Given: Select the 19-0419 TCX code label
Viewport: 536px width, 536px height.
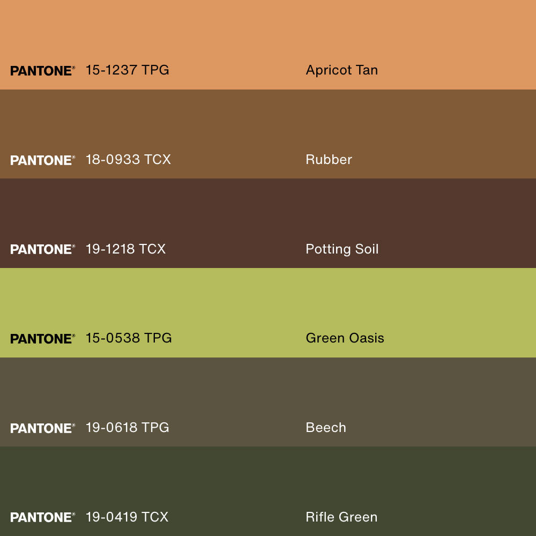Looking at the screenshot, I should coord(127,517).
